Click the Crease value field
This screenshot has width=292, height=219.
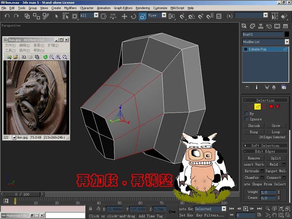(268, 198)
